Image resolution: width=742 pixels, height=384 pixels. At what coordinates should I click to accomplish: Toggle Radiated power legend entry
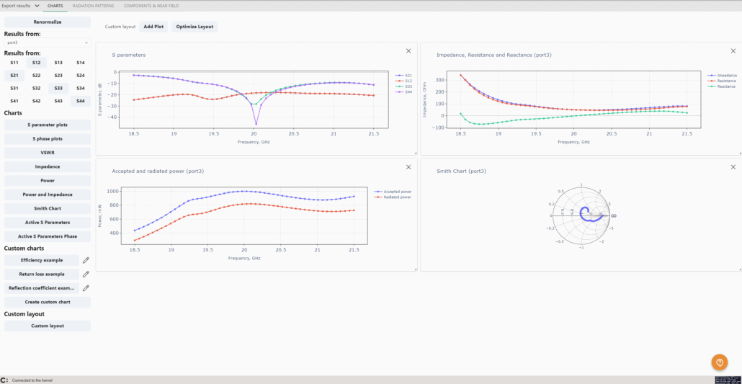(x=395, y=197)
